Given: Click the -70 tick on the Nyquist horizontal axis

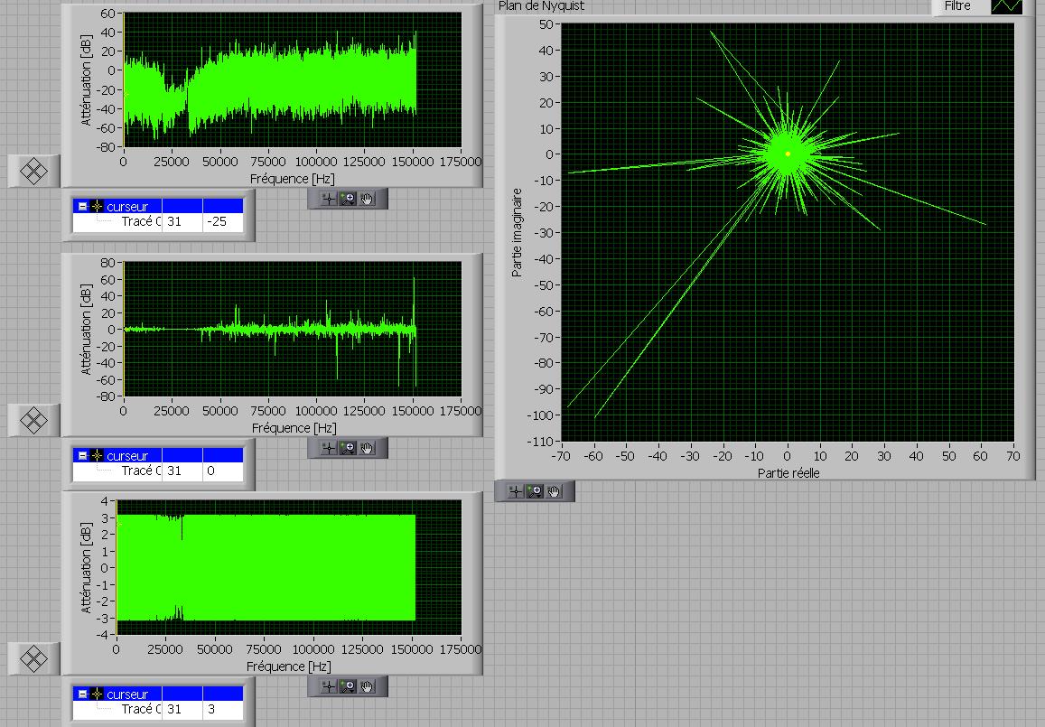Looking at the screenshot, I should [561, 456].
